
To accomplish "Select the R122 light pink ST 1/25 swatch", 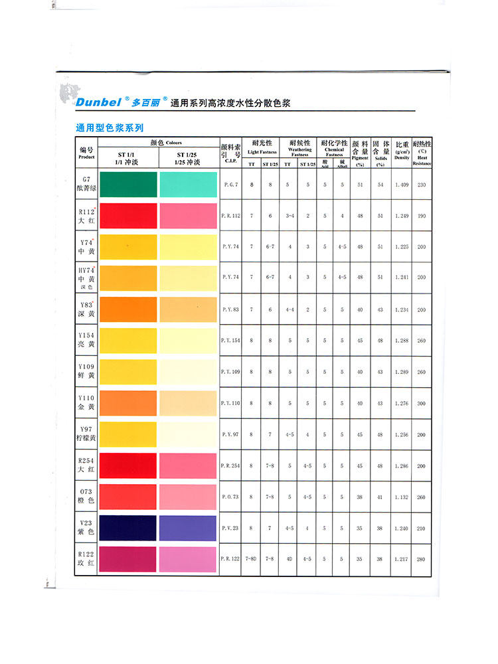I will pos(189,559).
